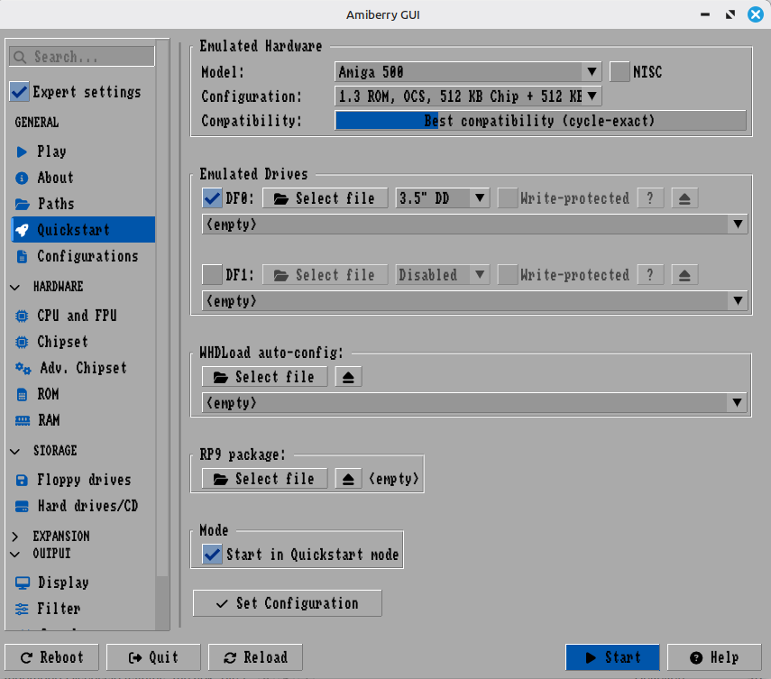Viewport: 771px width, 679px height.
Task: Click the Chipset chip icon
Action: [22, 342]
